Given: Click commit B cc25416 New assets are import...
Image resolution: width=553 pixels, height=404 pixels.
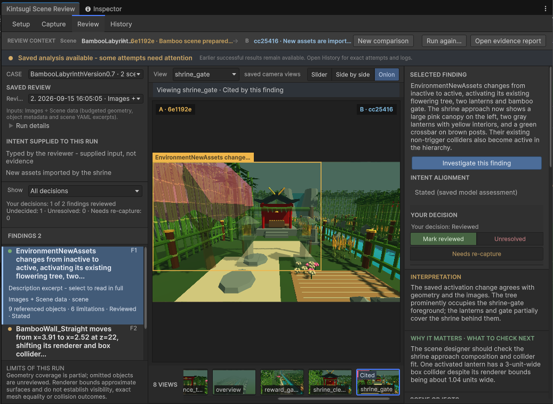Looking at the screenshot, I should click(x=302, y=41).
